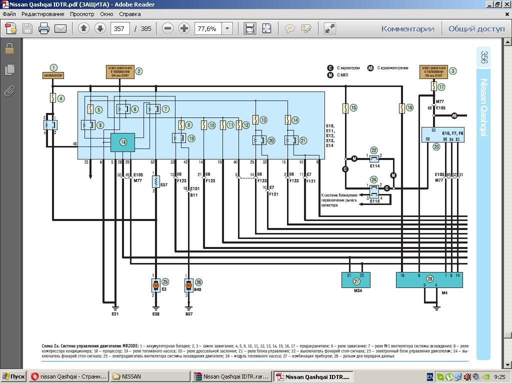
Task: Open the Просмотр menu
Action: coord(82,14)
